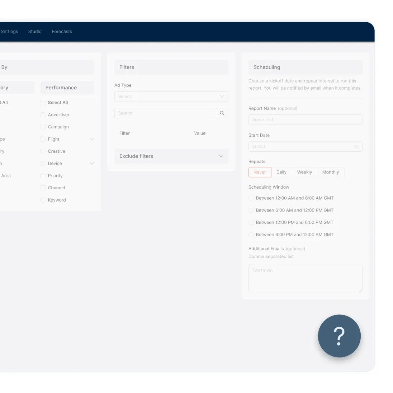This screenshot has height=393, width=393.
Task: Click the Performance section header
Action: coord(67,87)
